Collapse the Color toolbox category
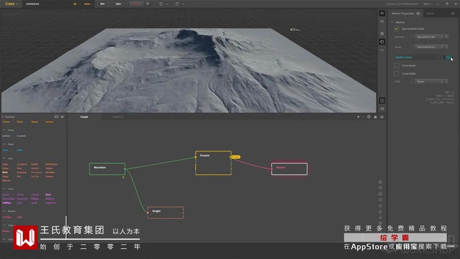The height and width of the screenshot is (259, 460). (x=4, y=189)
